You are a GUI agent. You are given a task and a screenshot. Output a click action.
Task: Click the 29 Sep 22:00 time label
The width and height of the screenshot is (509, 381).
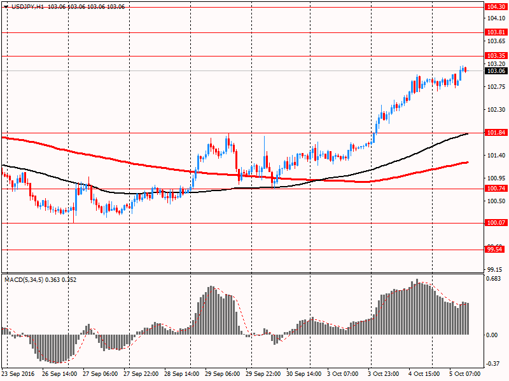tap(263, 374)
